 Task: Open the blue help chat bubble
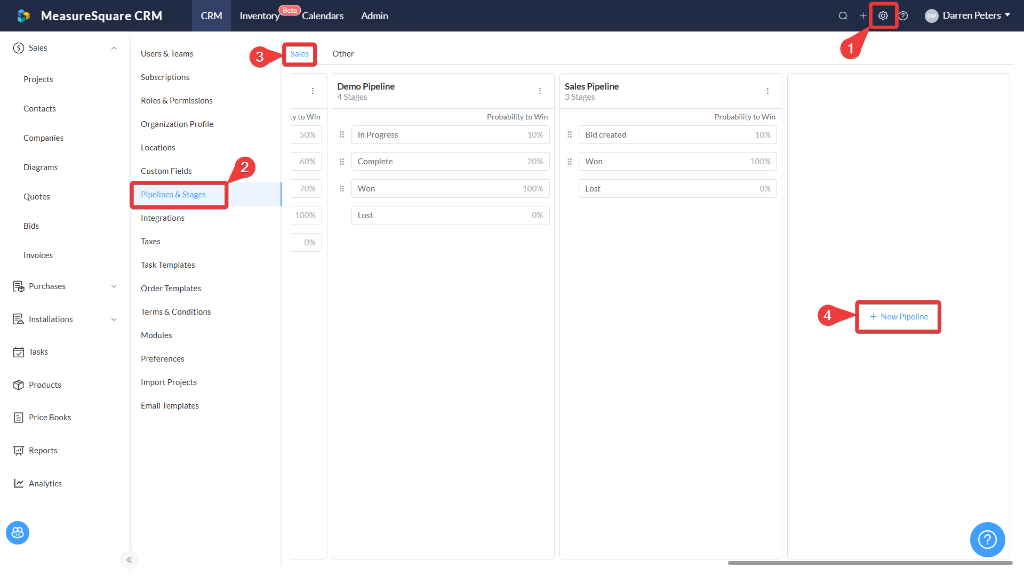[987, 539]
